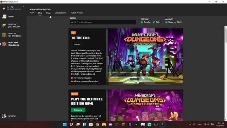The image size is (227, 128).
Task: Open Windows taskbar search
Action: click(x=71, y=124)
